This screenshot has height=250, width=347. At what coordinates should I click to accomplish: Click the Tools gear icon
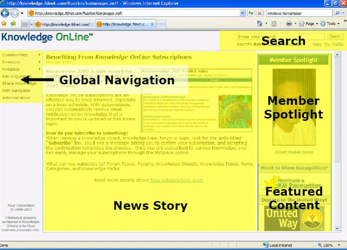tap(323, 24)
